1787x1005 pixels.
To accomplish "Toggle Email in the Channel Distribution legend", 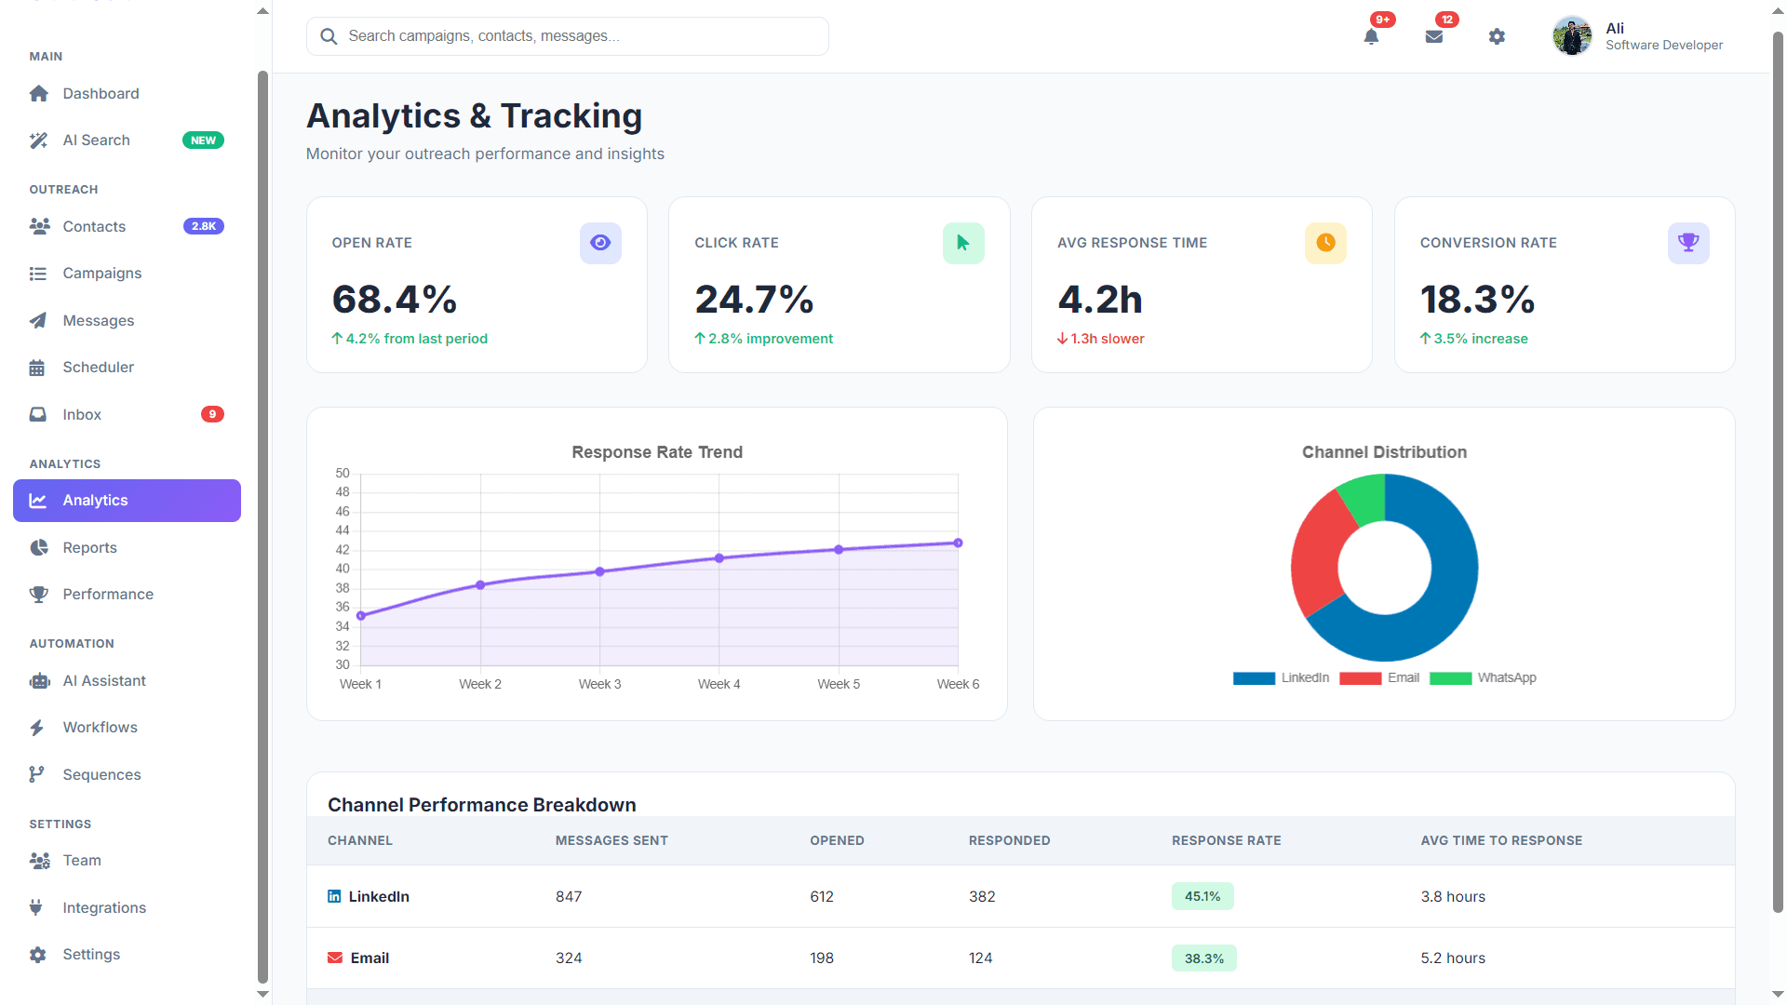I will coord(1387,677).
